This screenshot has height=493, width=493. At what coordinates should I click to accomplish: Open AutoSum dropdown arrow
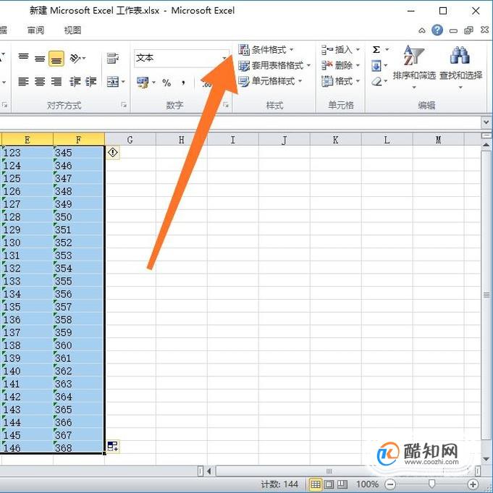pyautogui.click(x=387, y=50)
